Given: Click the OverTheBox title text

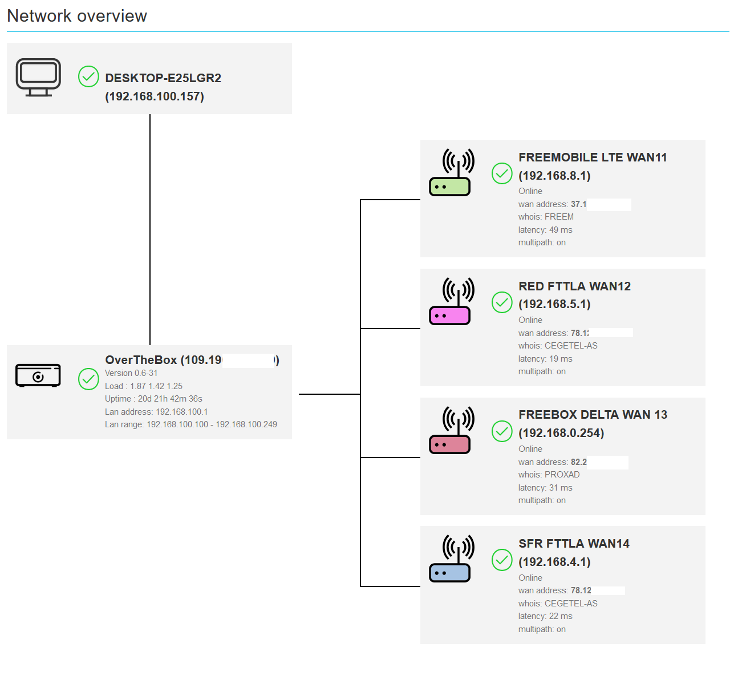Looking at the screenshot, I should click(141, 360).
